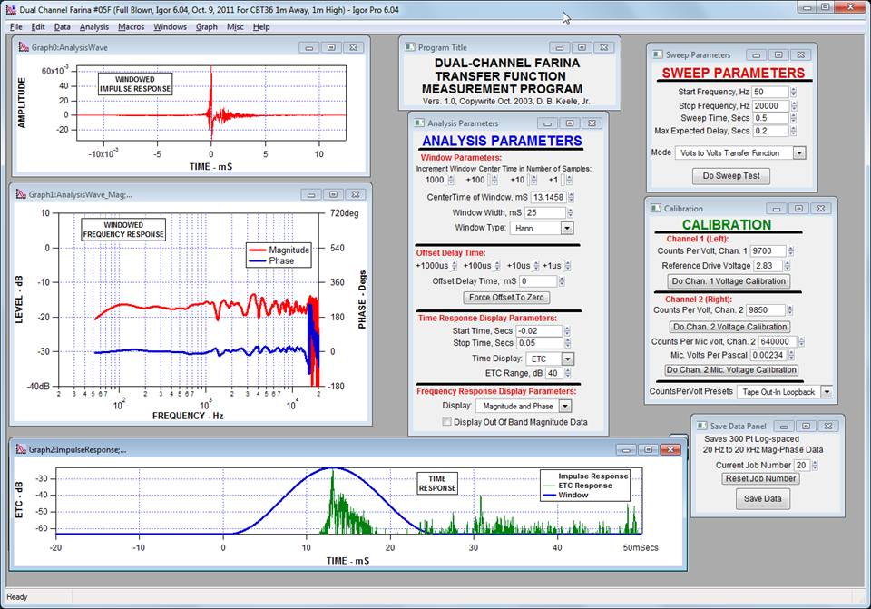871x609 pixels.
Task: Open the Window Type dropdown
Action: coord(566,228)
